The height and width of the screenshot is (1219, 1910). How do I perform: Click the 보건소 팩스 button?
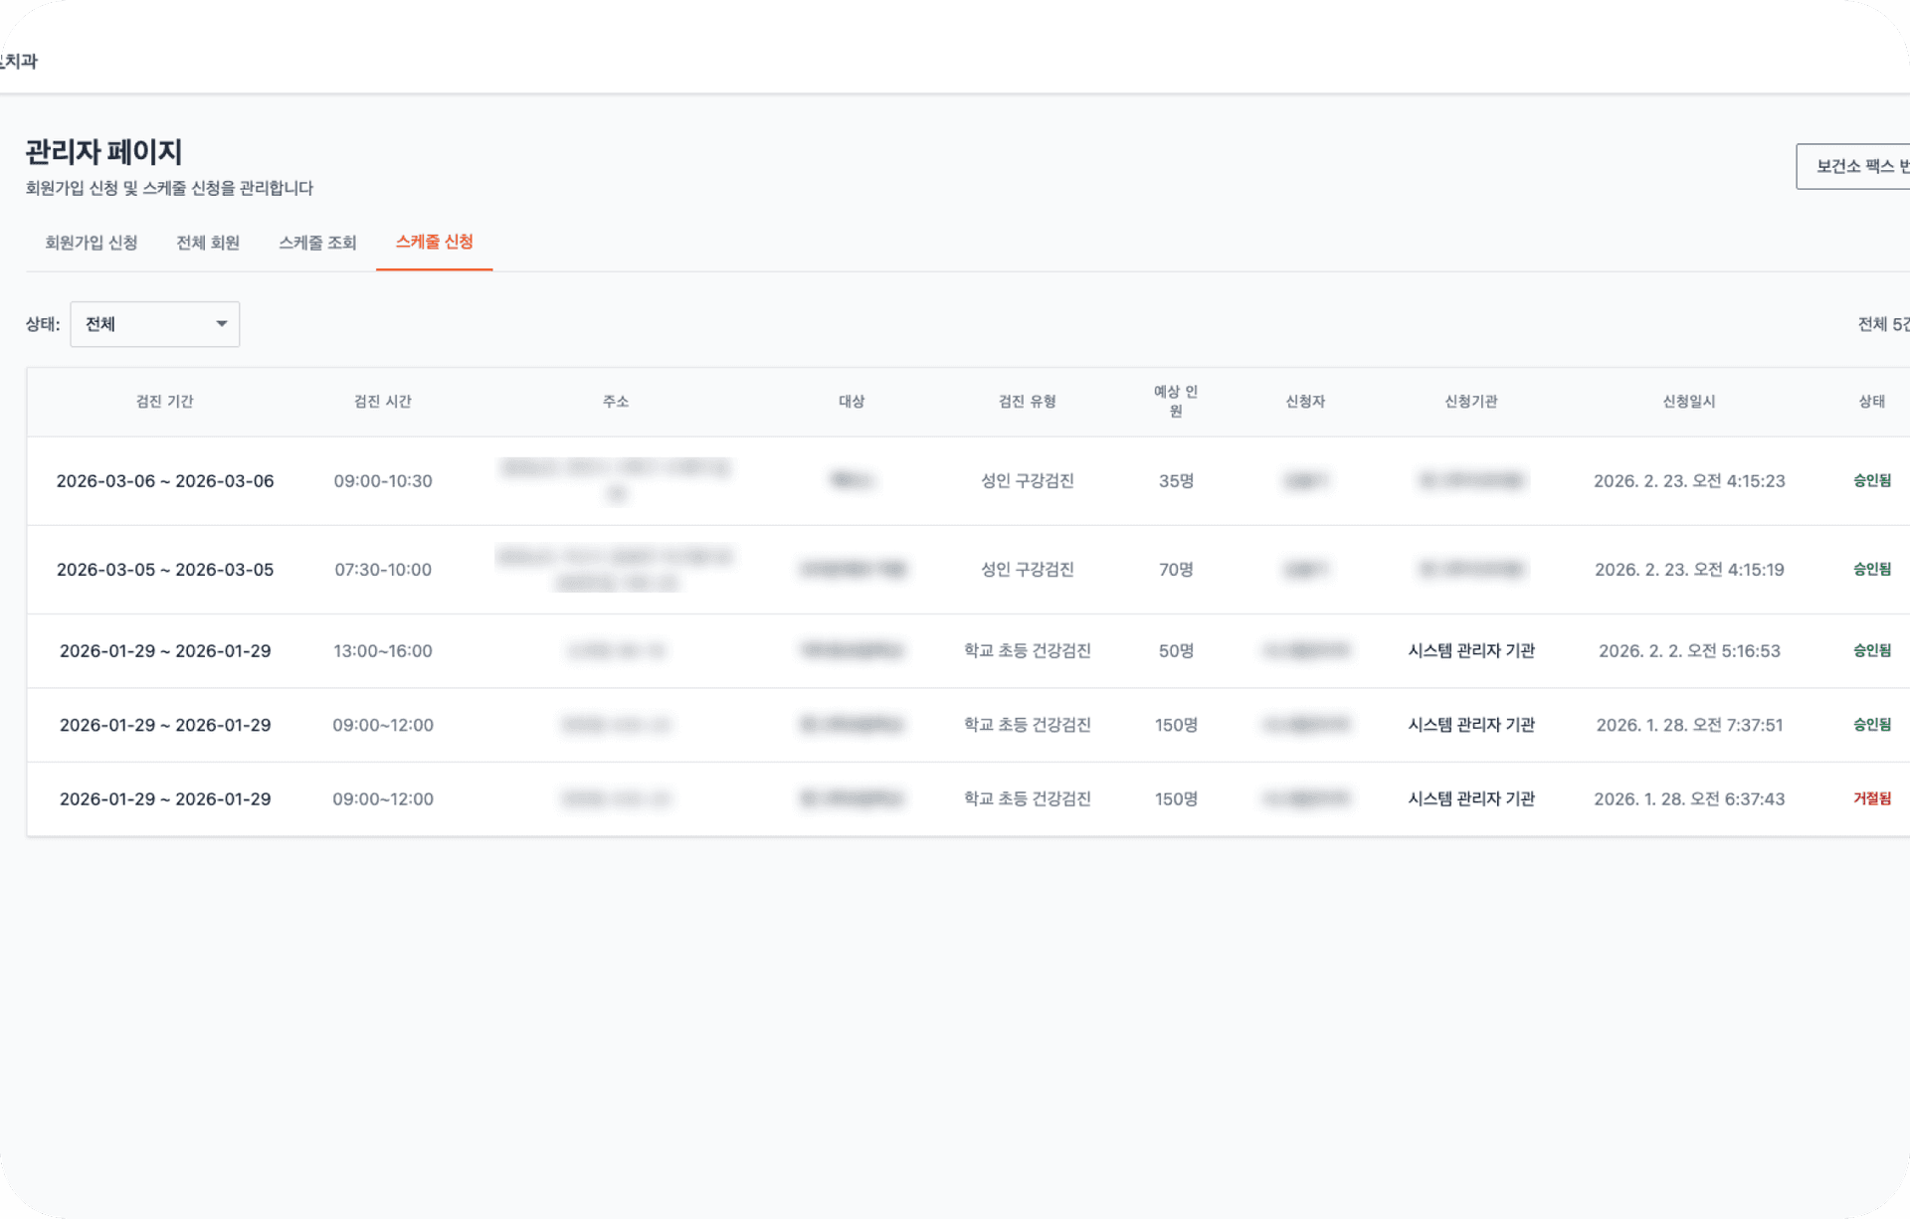[x=1853, y=166]
